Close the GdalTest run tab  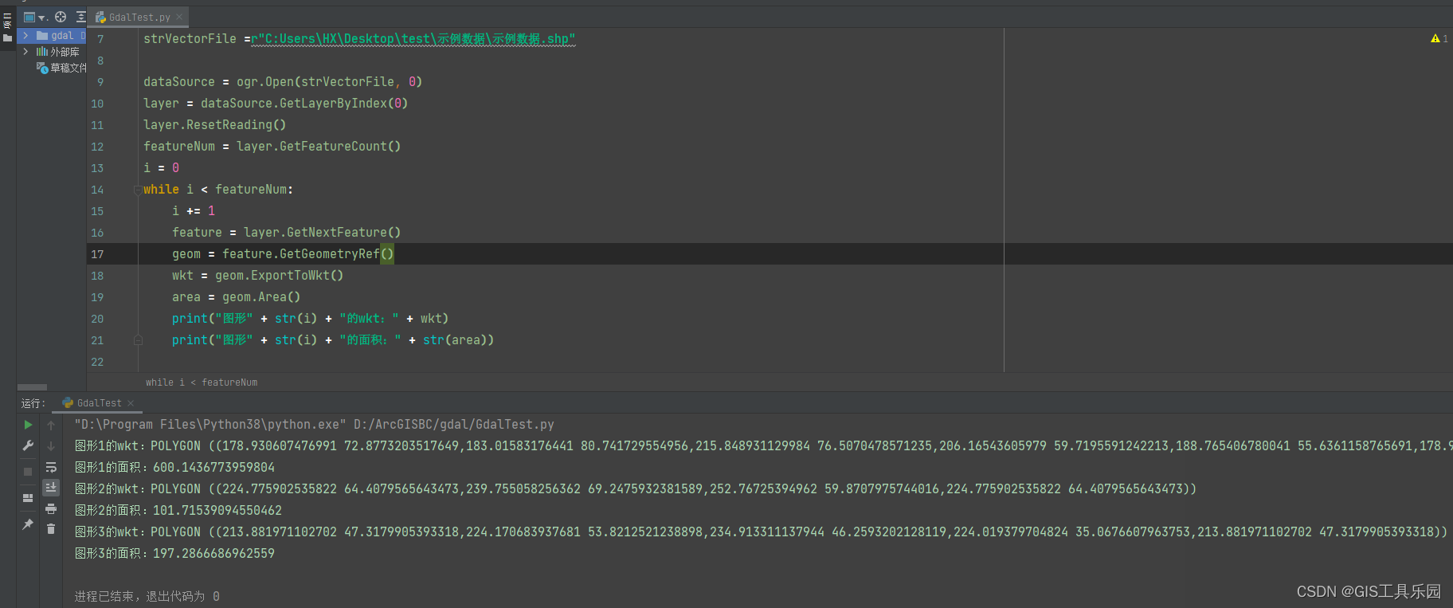pyautogui.click(x=131, y=403)
